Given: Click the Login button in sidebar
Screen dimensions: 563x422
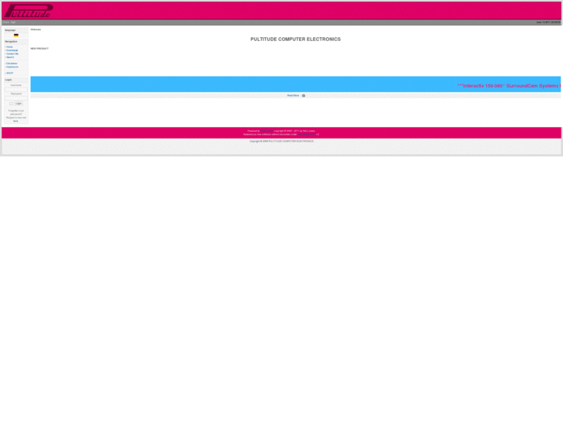Looking at the screenshot, I should 19,104.
